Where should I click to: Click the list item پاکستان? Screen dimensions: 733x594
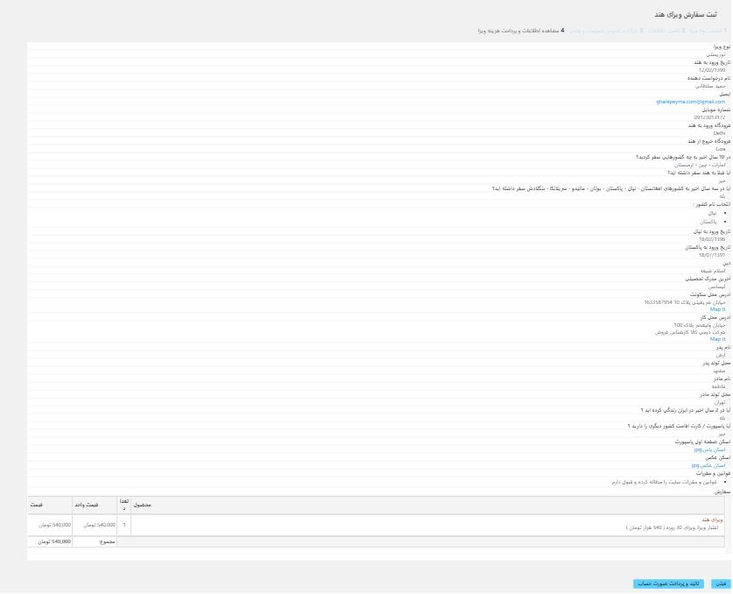point(708,223)
